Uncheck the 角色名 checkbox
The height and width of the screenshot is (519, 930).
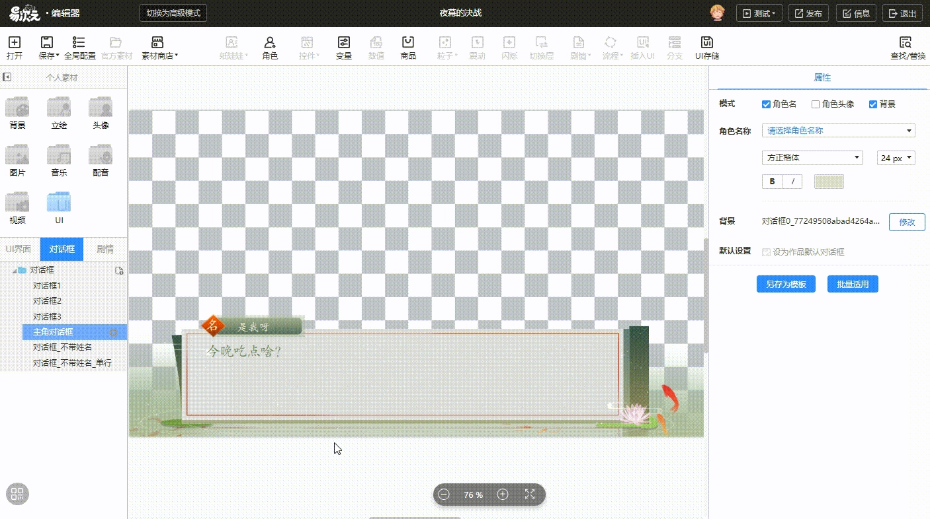pyautogui.click(x=766, y=104)
